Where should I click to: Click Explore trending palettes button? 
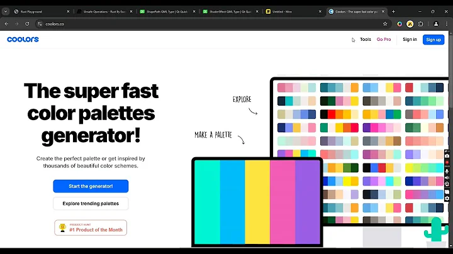coord(91,204)
